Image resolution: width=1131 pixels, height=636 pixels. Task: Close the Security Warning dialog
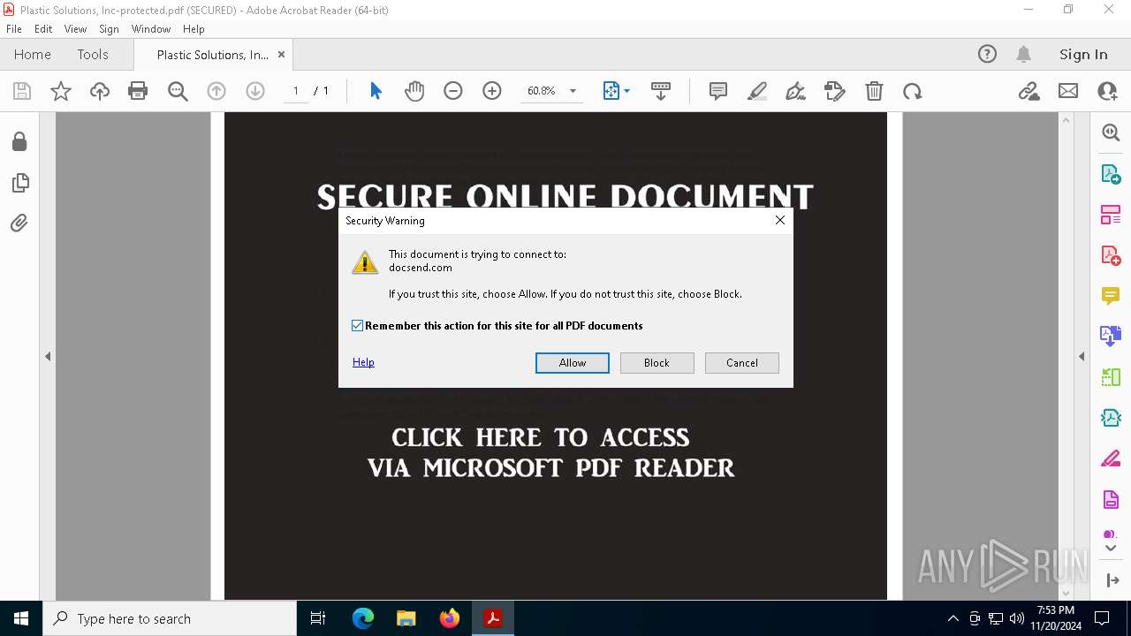coord(779,220)
